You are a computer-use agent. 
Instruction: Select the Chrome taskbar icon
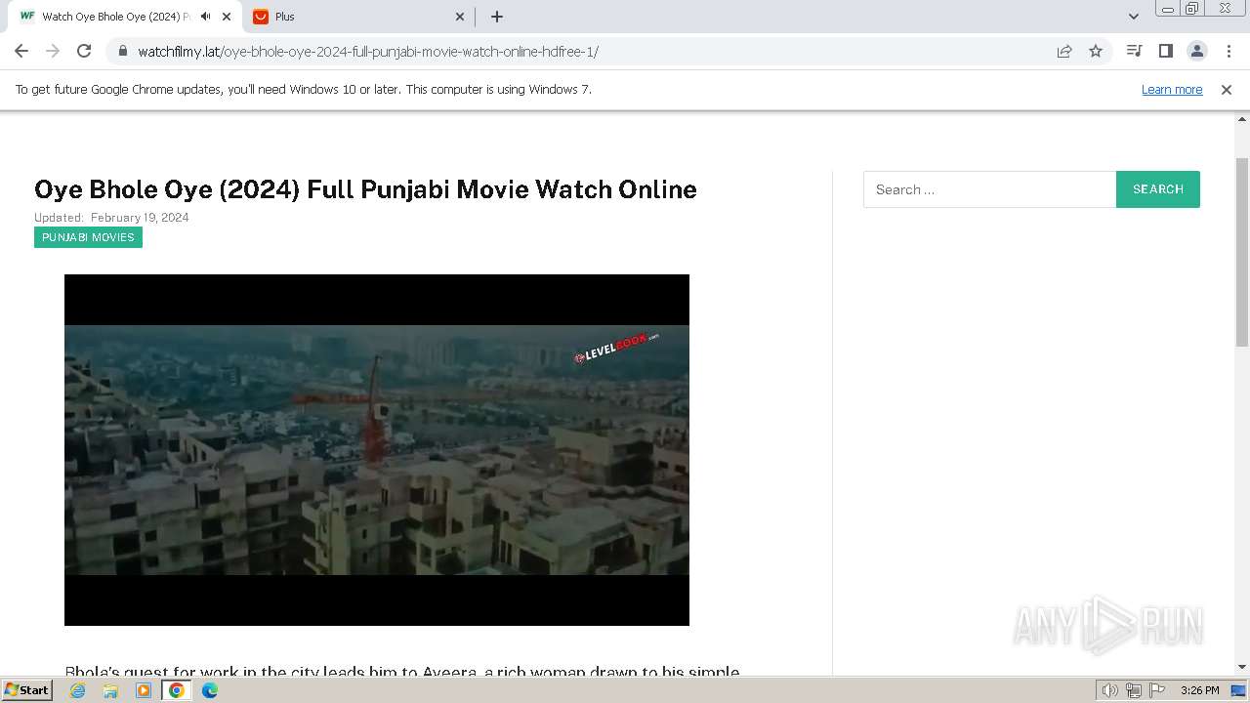(177, 690)
